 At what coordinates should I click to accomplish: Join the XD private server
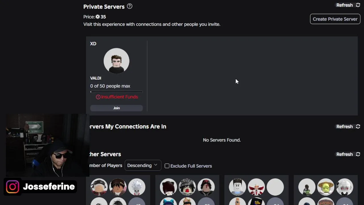pyautogui.click(x=116, y=108)
